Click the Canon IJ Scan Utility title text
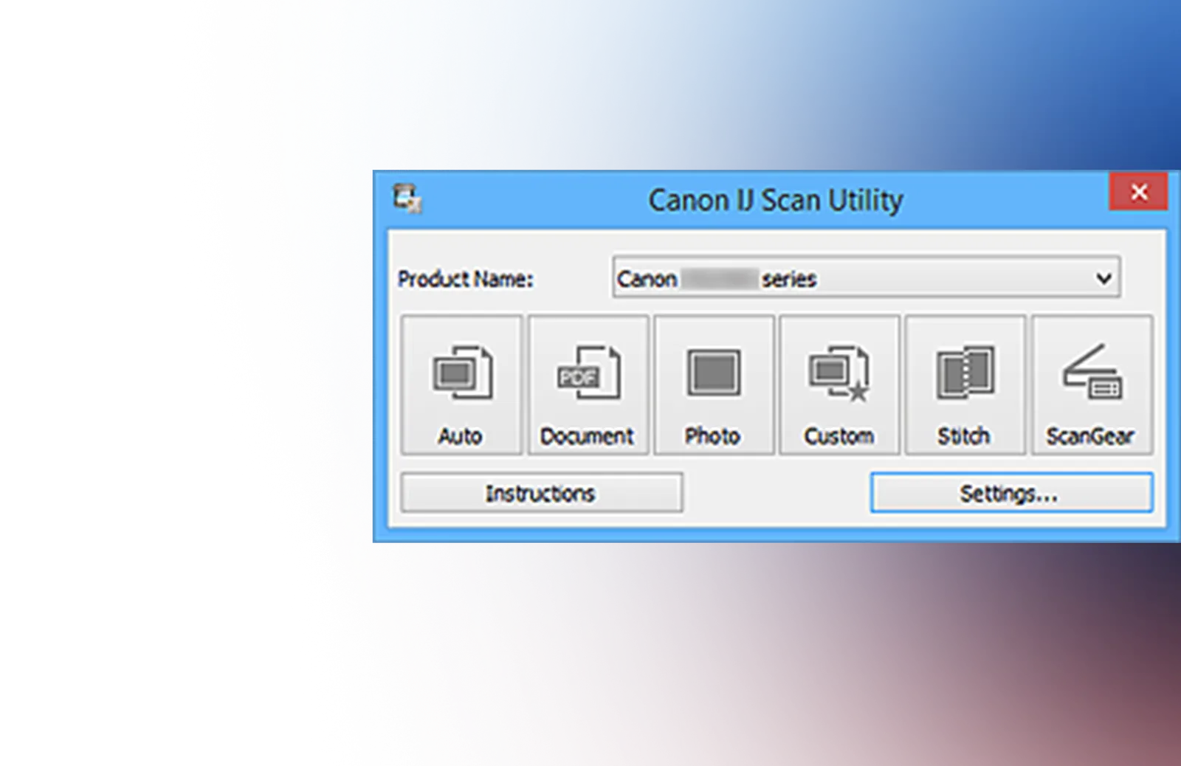 click(775, 200)
